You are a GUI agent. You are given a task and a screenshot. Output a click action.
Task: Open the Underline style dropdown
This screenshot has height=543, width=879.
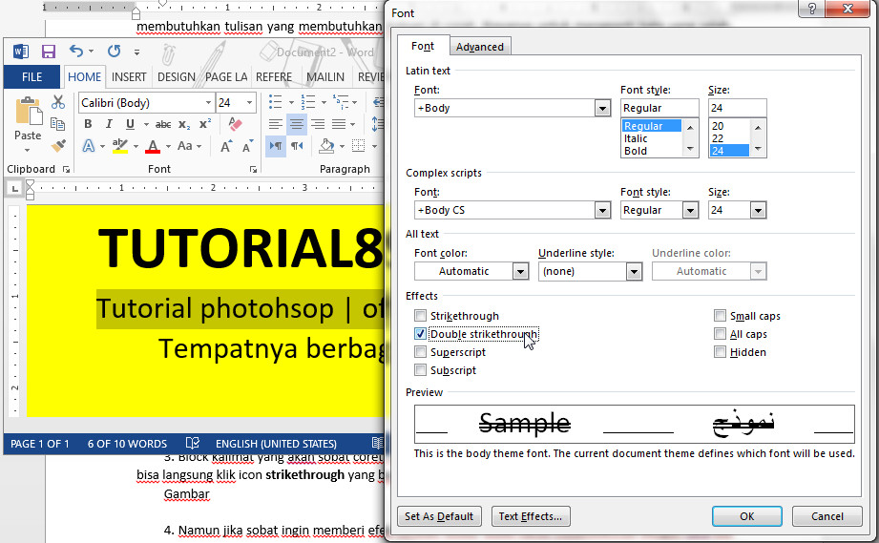634,271
